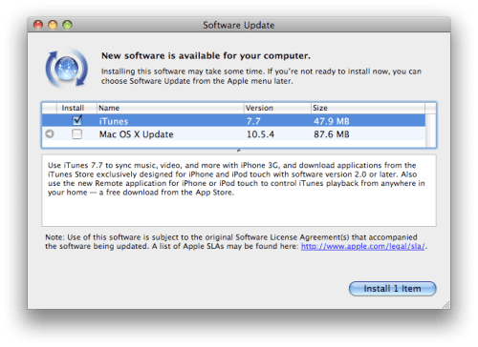Zoom window with the green button
Viewport: 478px width, 347px height.
(x=67, y=25)
